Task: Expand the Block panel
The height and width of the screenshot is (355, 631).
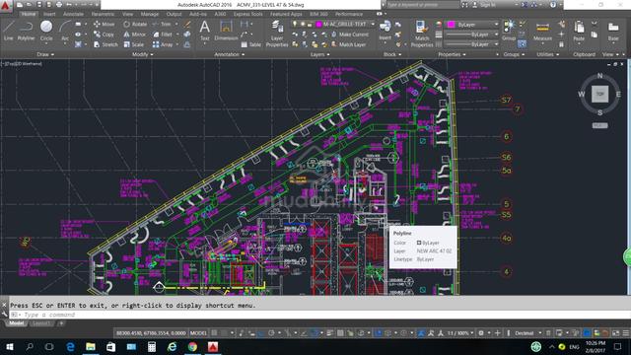Action: tap(391, 54)
